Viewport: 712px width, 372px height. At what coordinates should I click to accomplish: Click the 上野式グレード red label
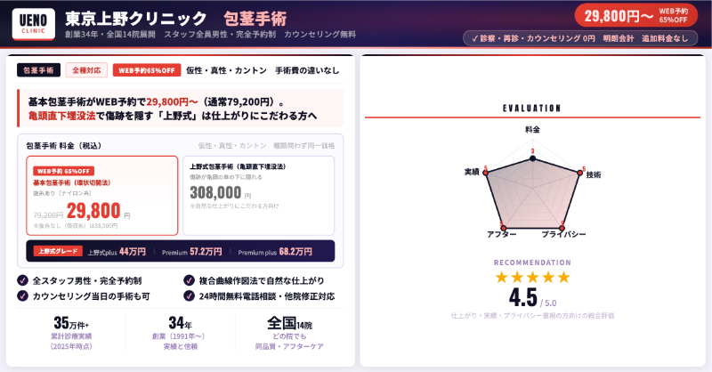(56, 252)
